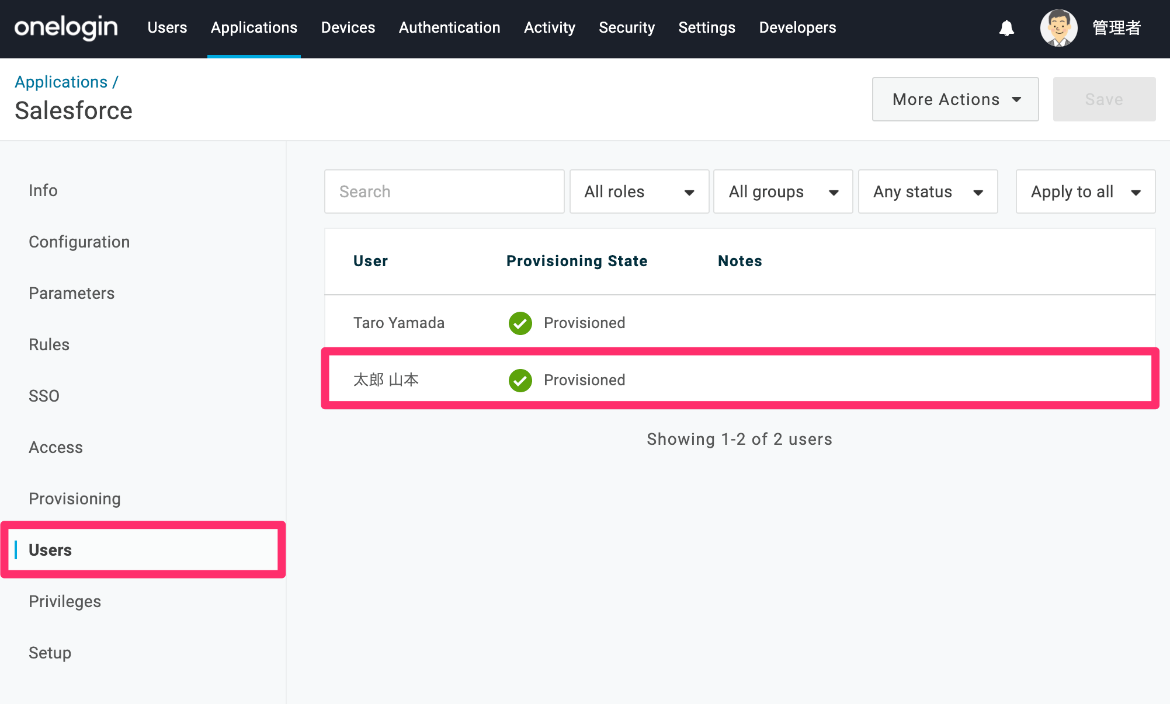1170x704 pixels.
Task: Open the All roles filter dropdown
Action: (639, 191)
